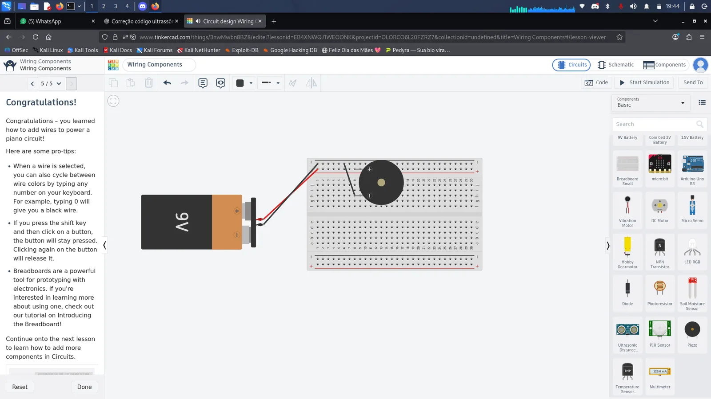Select the Photoresistor component
711x399 pixels.
coord(660,293)
